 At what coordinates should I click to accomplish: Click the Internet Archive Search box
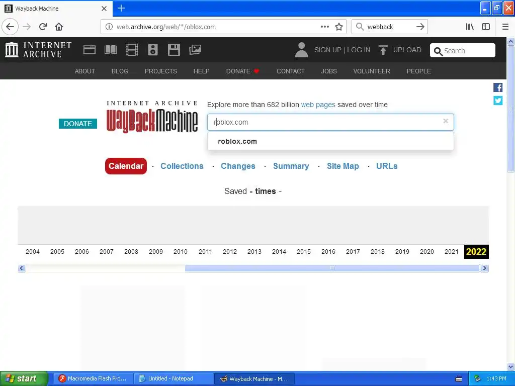tap(463, 51)
